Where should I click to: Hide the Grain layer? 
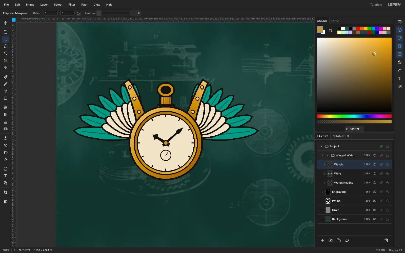point(375,210)
